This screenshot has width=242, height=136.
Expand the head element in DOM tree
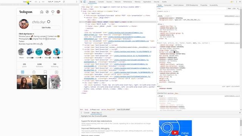coord(82,9)
